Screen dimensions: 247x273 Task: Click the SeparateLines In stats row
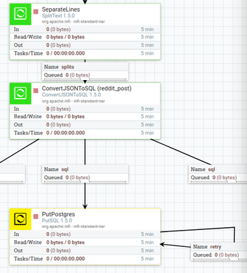click(x=85, y=29)
